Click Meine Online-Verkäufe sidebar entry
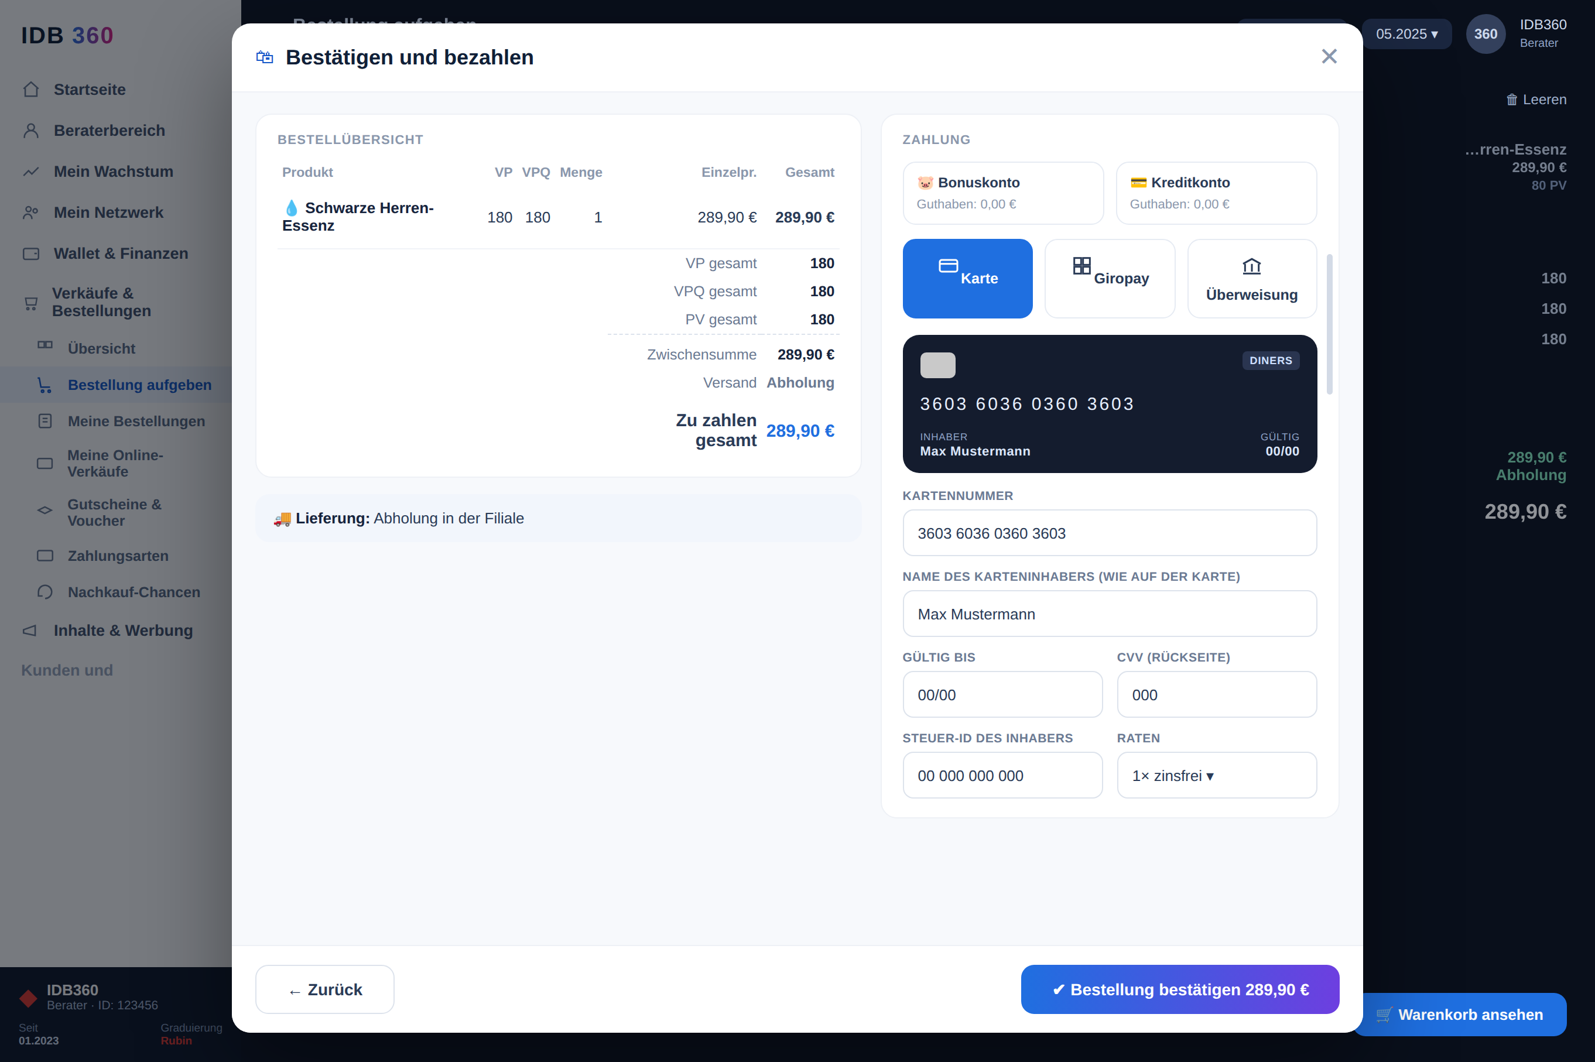 click(x=116, y=463)
